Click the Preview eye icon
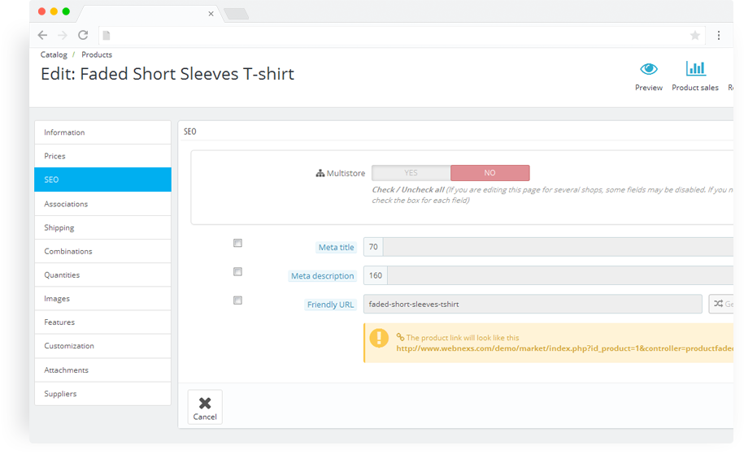 pyautogui.click(x=649, y=69)
